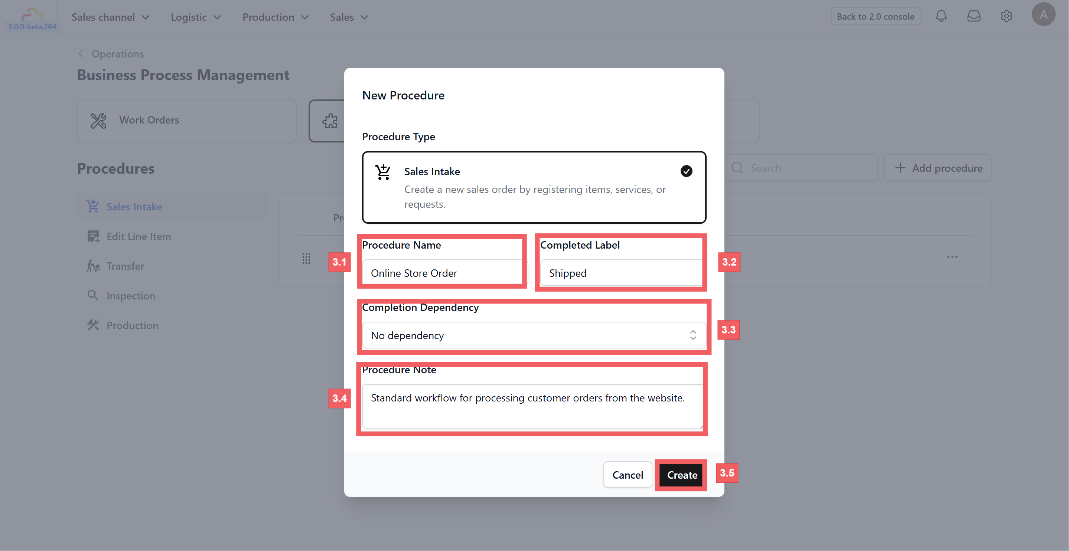Expand the Logistic navigation menu
Viewport: 1069px width, 551px height.
point(195,17)
